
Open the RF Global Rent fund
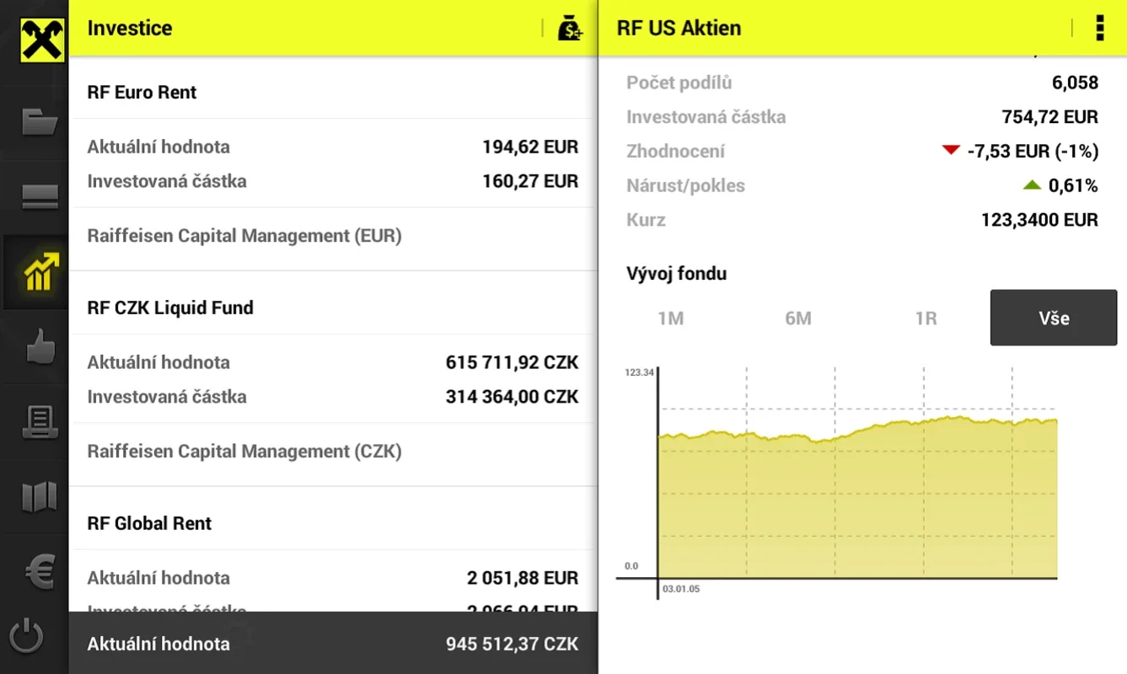[x=149, y=523]
